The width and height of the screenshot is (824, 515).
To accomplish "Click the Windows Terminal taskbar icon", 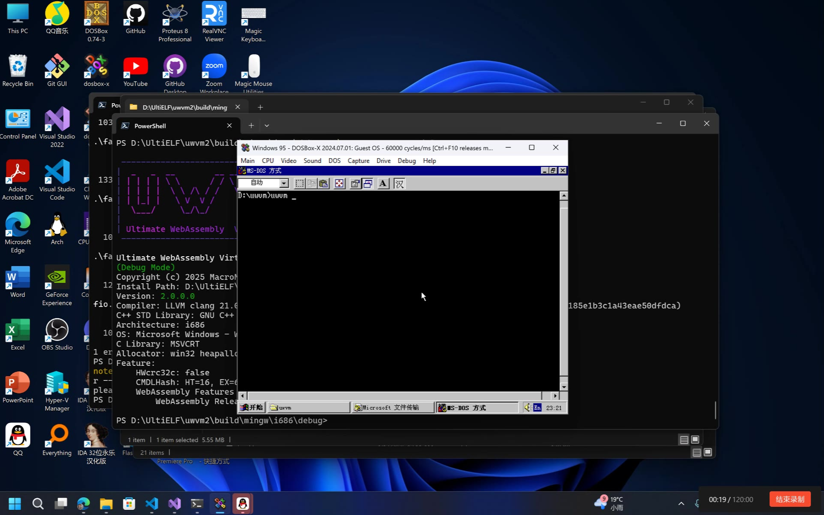I will pos(197,503).
